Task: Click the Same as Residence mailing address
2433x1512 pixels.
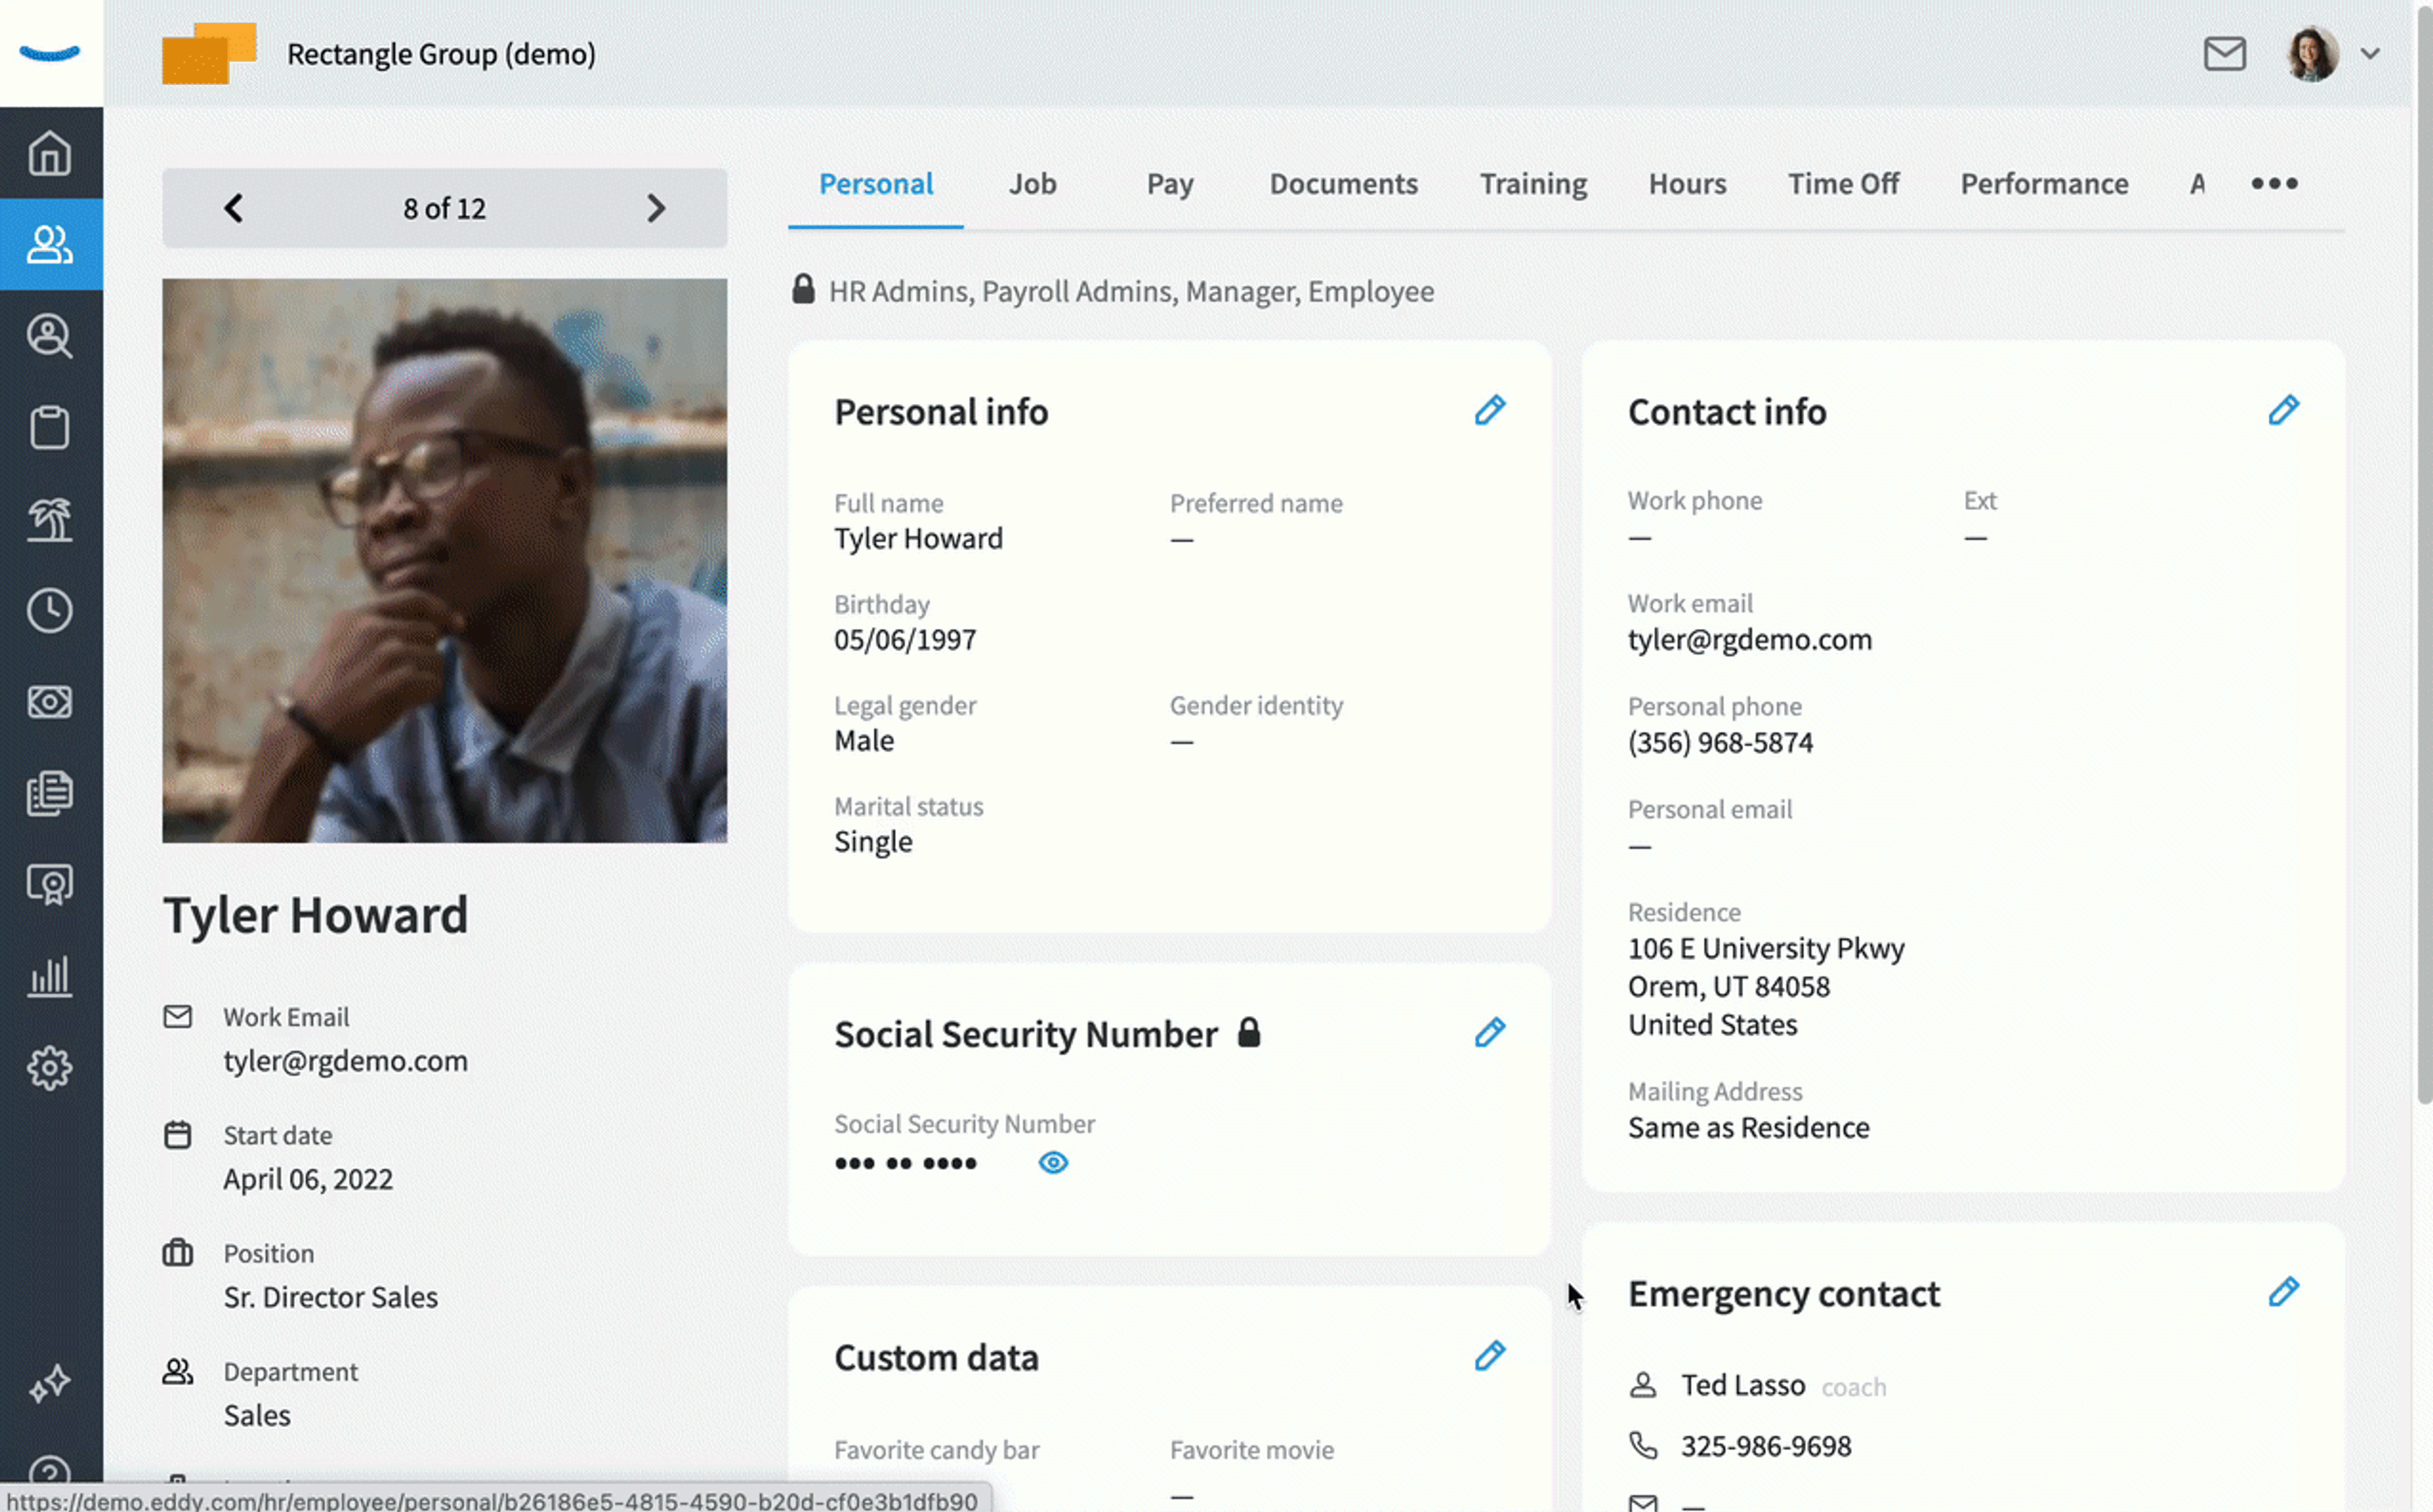Action: (1747, 1127)
